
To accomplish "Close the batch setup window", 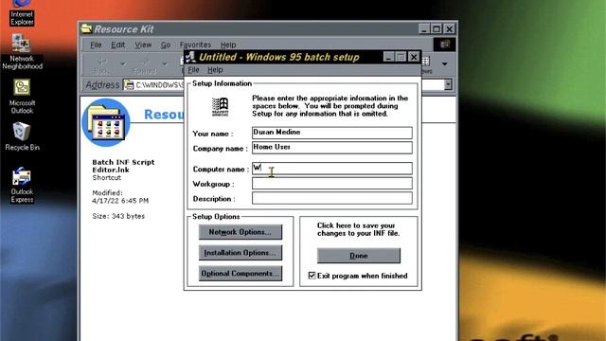I will point(414,57).
